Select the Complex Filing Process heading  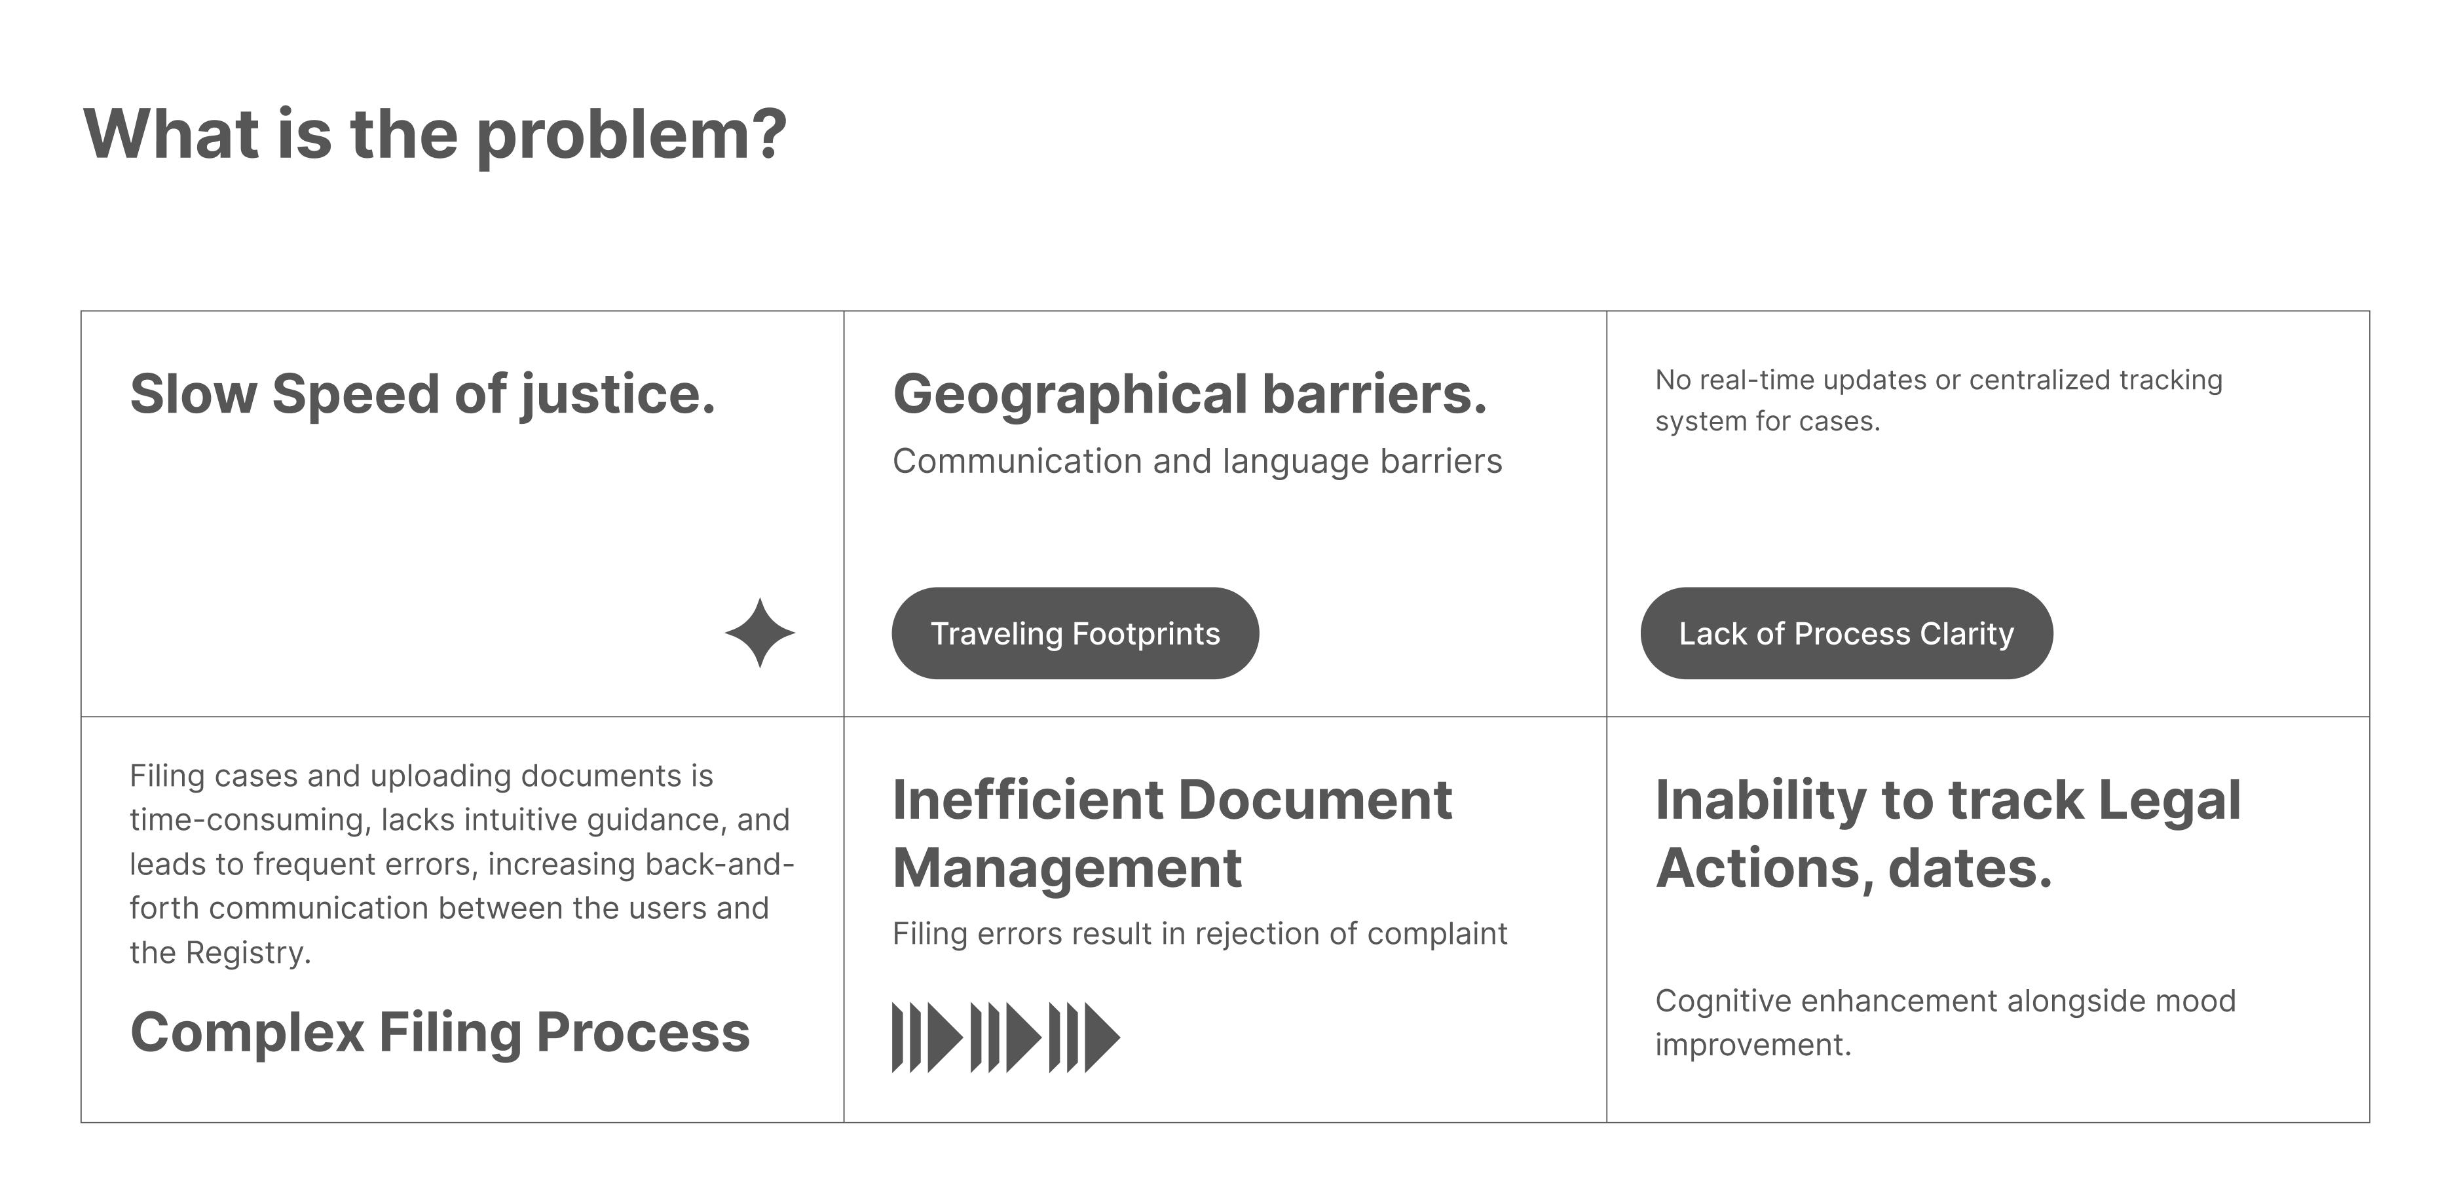click(x=440, y=1032)
